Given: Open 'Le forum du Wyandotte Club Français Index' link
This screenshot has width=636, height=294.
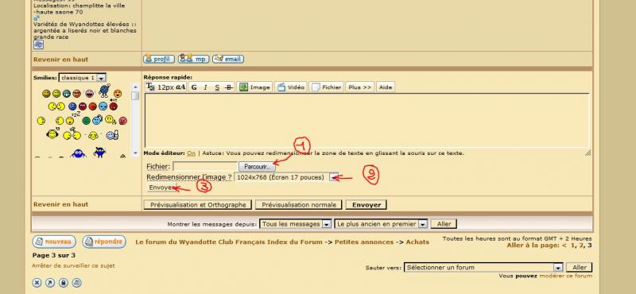Looking at the screenshot, I should point(229,242).
